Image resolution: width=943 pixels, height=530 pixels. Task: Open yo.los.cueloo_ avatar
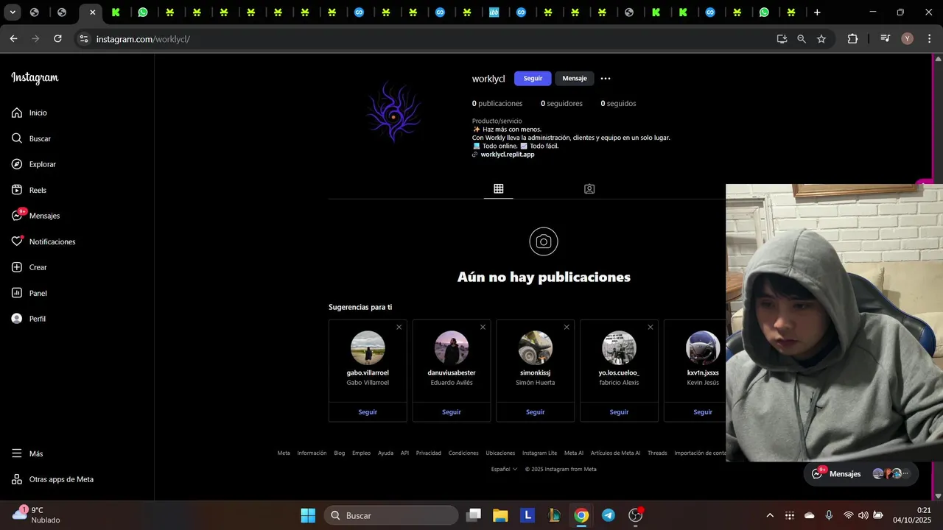[619, 348]
